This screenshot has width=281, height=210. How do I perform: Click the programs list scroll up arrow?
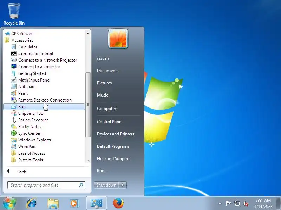[88, 33]
